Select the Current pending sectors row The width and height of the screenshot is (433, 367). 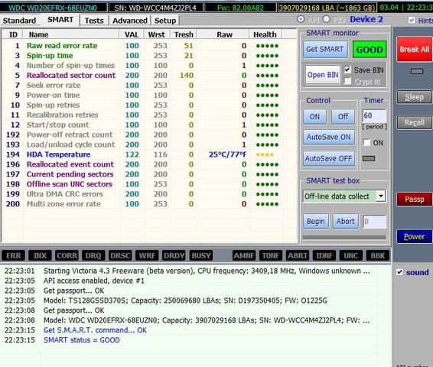click(149, 174)
